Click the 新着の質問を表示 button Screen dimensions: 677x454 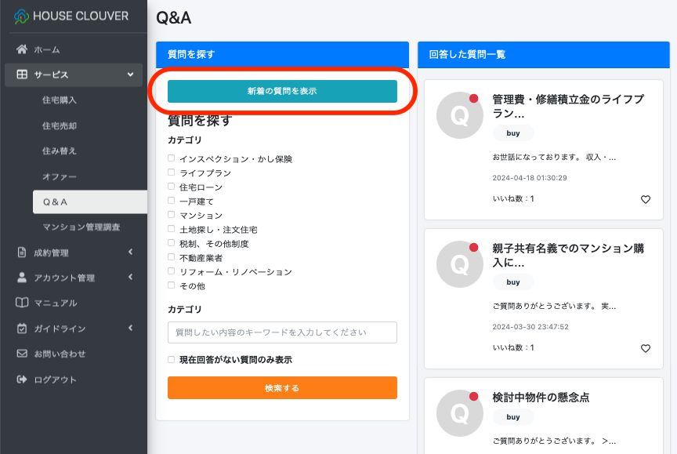tap(282, 91)
